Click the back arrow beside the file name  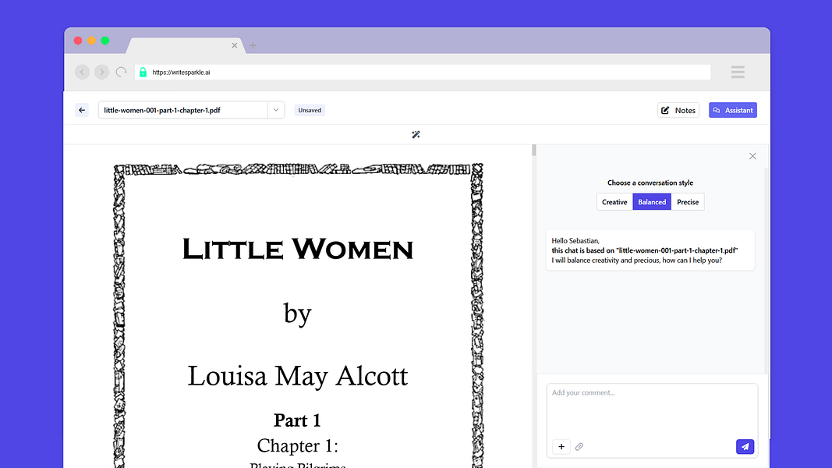coord(82,110)
